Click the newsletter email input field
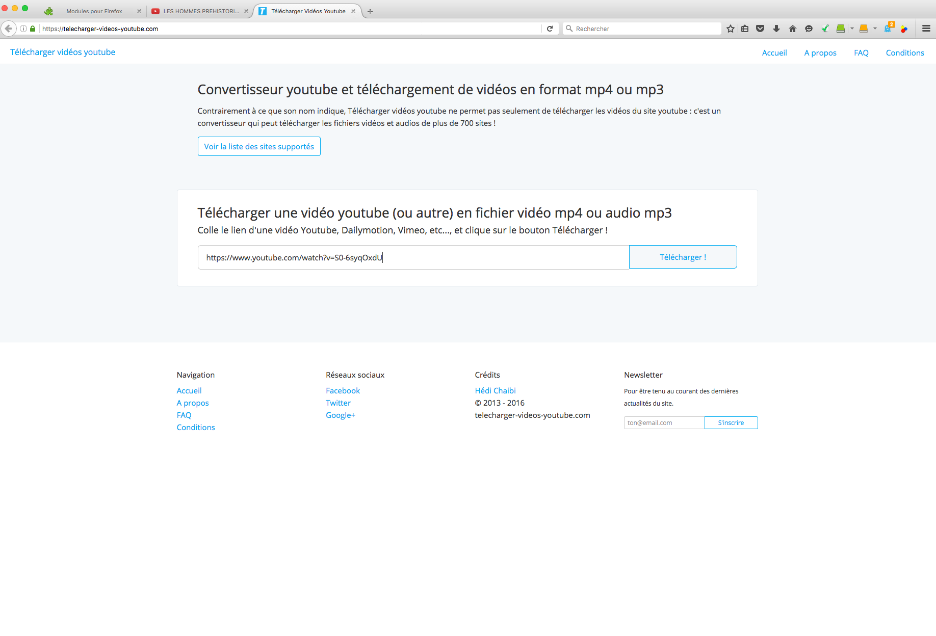The width and height of the screenshot is (936, 636). pyautogui.click(x=664, y=422)
